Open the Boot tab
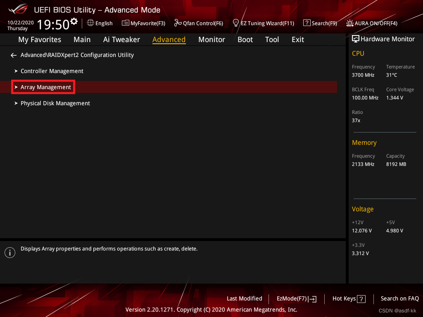423x317 pixels. tap(245, 40)
